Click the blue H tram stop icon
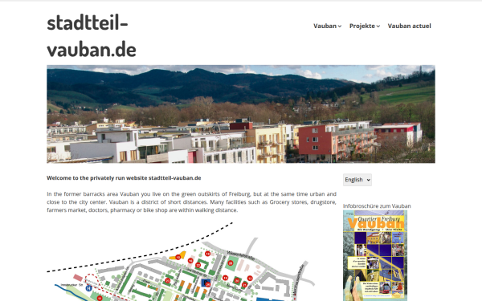482x301 pixels. [89, 288]
